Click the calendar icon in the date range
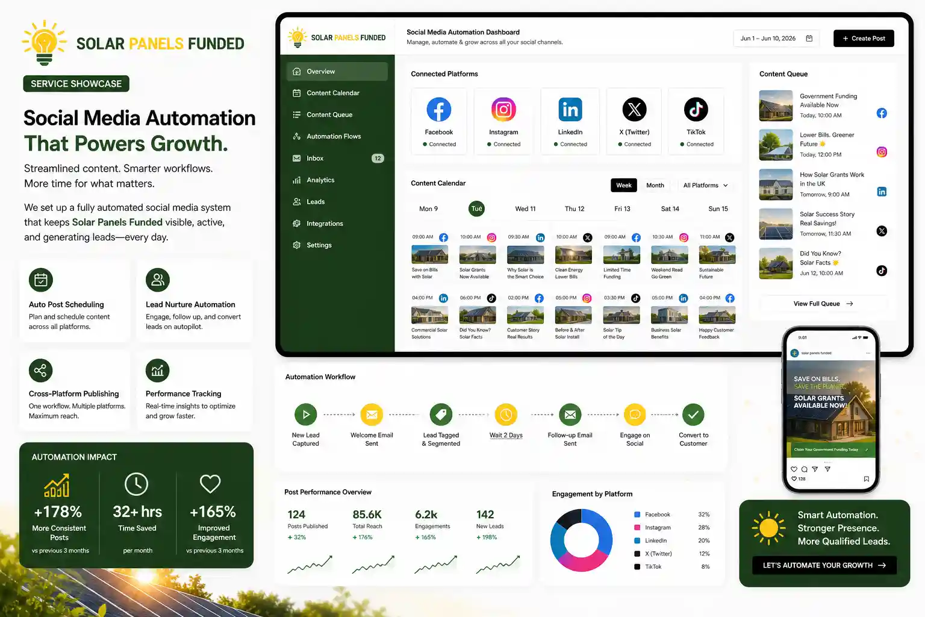 tap(809, 39)
